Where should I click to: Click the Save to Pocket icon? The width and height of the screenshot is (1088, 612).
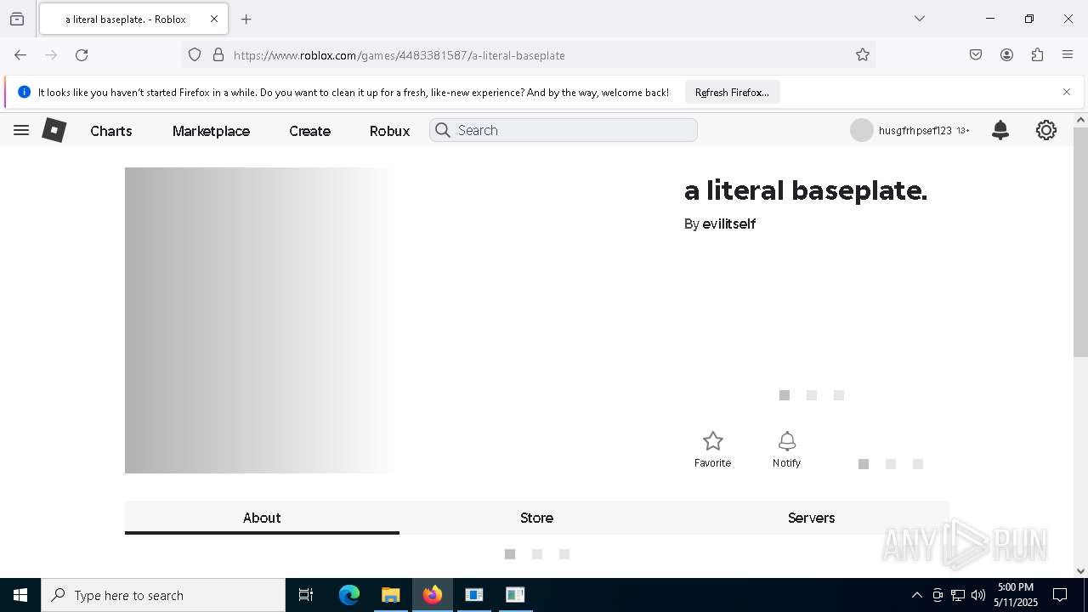(976, 55)
